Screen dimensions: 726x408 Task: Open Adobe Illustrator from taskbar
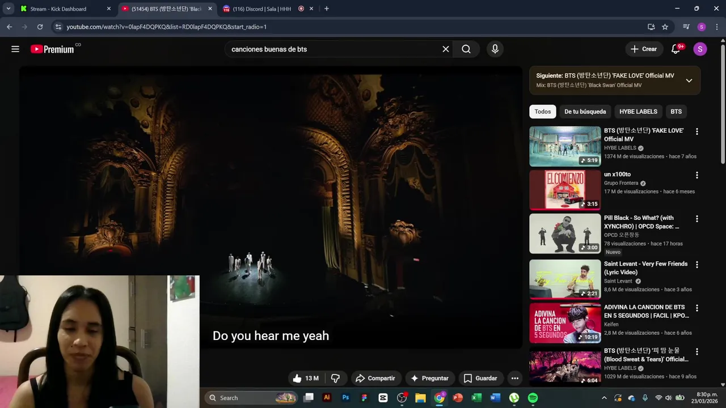click(x=327, y=398)
